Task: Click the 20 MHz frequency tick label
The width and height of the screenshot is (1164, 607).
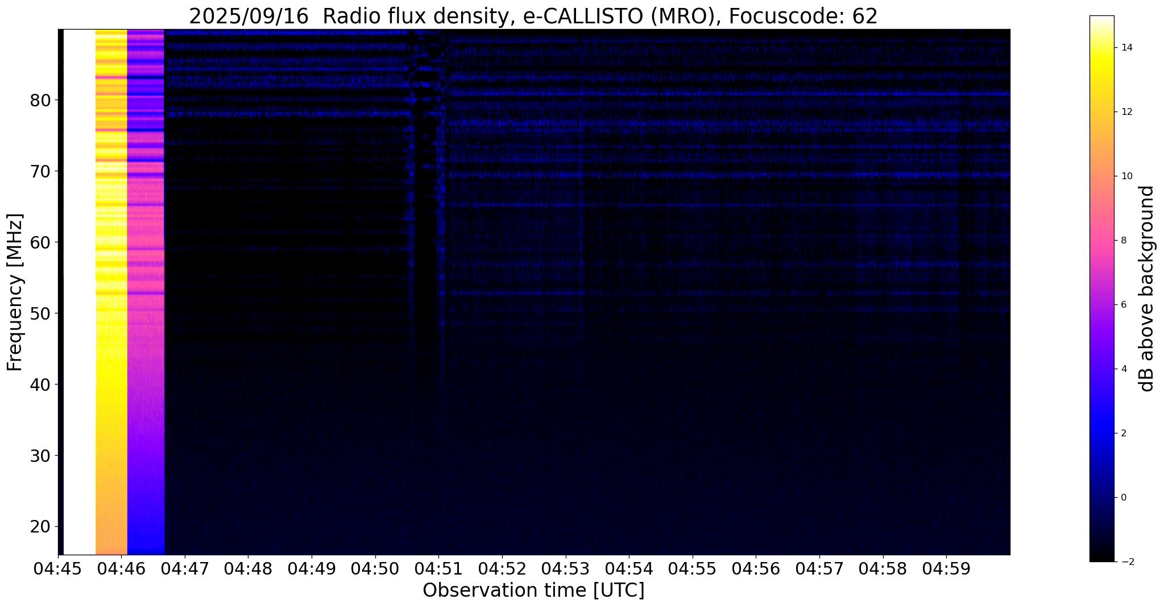Action: click(40, 527)
